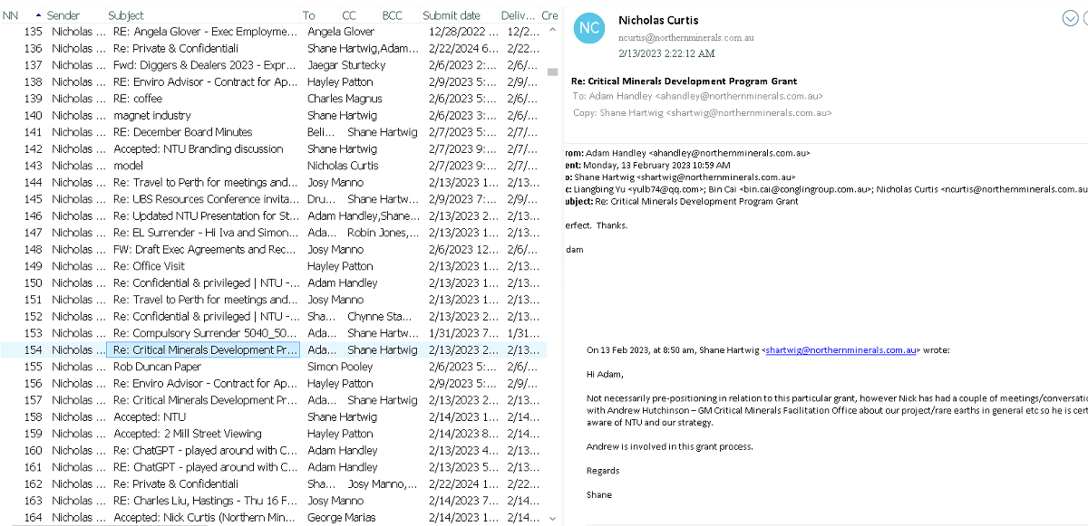Click 'Robin Jones,...' in CC column

click(x=382, y=233)
